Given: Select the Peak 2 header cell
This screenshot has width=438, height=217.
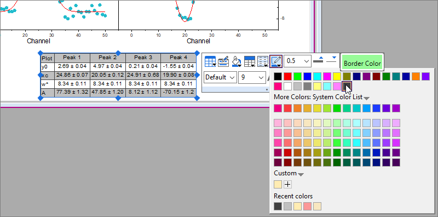Looking at the screenshot, I should (x=107, y=58).
